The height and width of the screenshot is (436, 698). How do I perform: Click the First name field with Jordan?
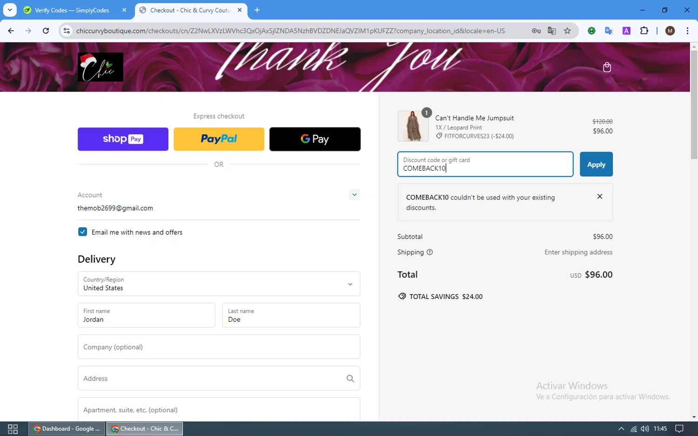pyautogui.click(x=147, y=315)
